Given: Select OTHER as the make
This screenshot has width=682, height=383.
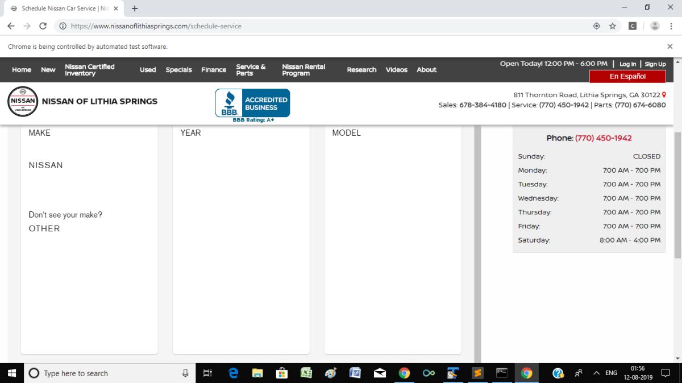Looking at the screenshot, I should (x=44, y=228).
